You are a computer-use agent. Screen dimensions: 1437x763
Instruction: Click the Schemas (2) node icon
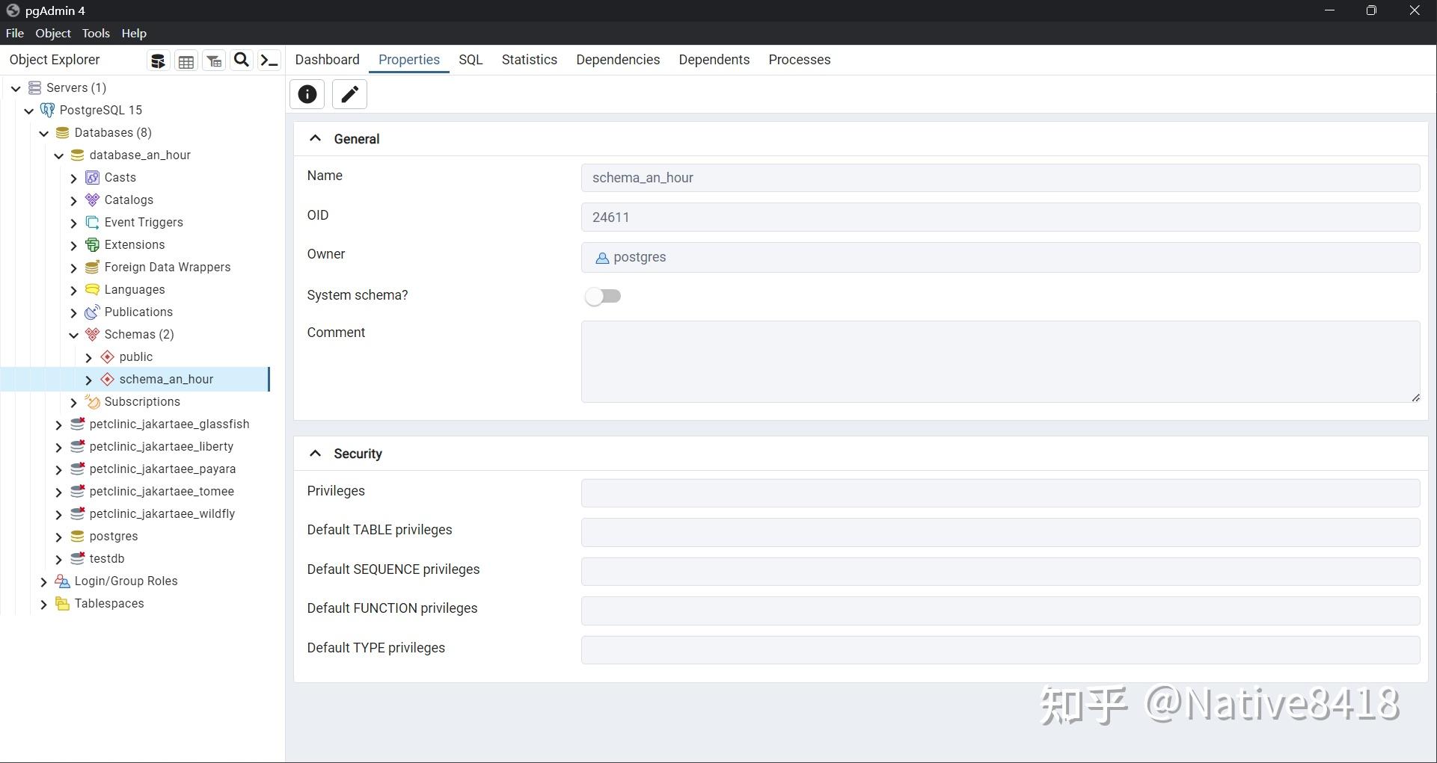[x=92, y=334]
